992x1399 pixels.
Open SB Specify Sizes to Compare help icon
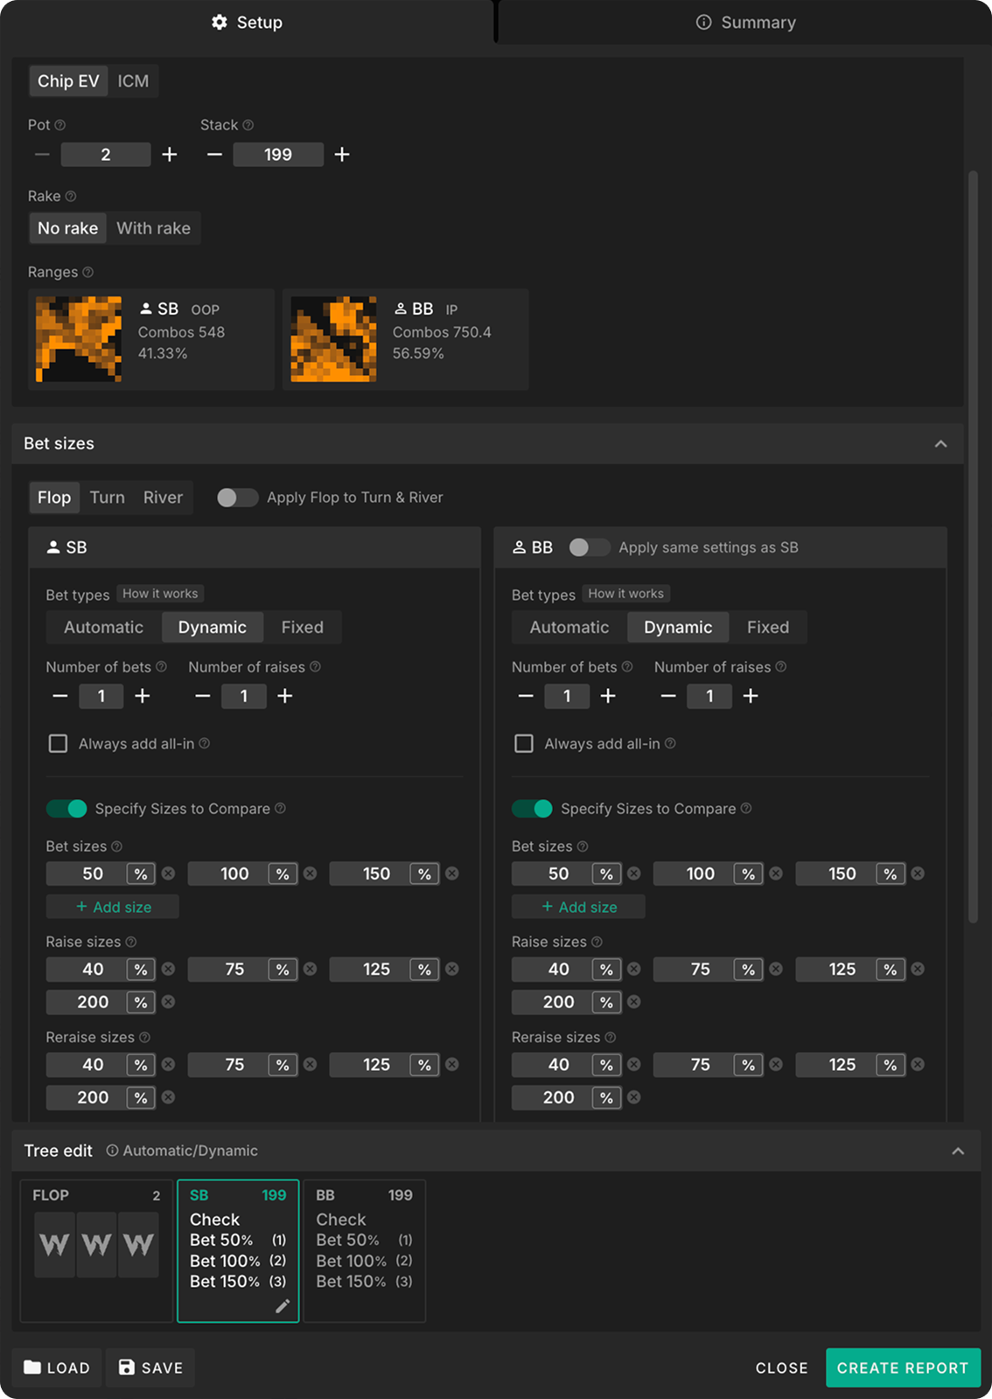point(281,808)
